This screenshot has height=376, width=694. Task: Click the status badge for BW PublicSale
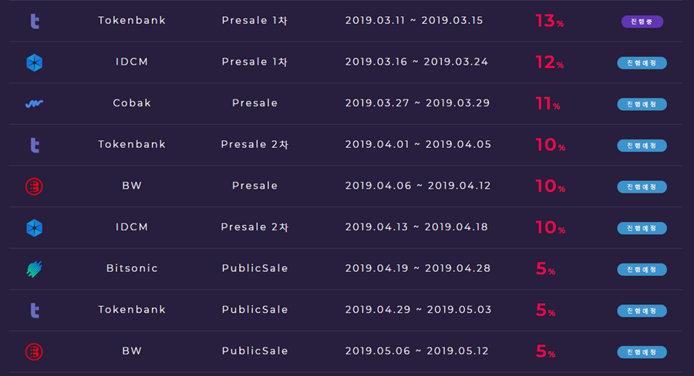tap(642, 352)
